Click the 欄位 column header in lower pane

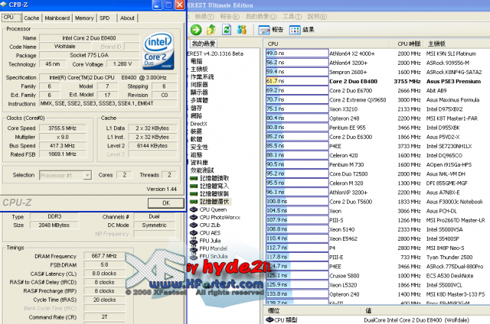[314, 310]
